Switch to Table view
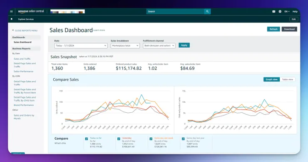The image size is (308, 162). 287,80
